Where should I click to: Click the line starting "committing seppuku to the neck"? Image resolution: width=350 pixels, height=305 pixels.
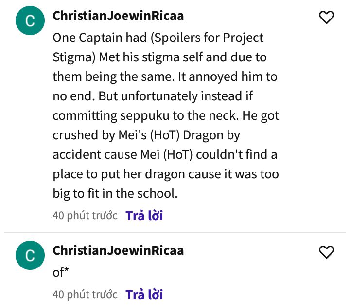click(166, 115)
